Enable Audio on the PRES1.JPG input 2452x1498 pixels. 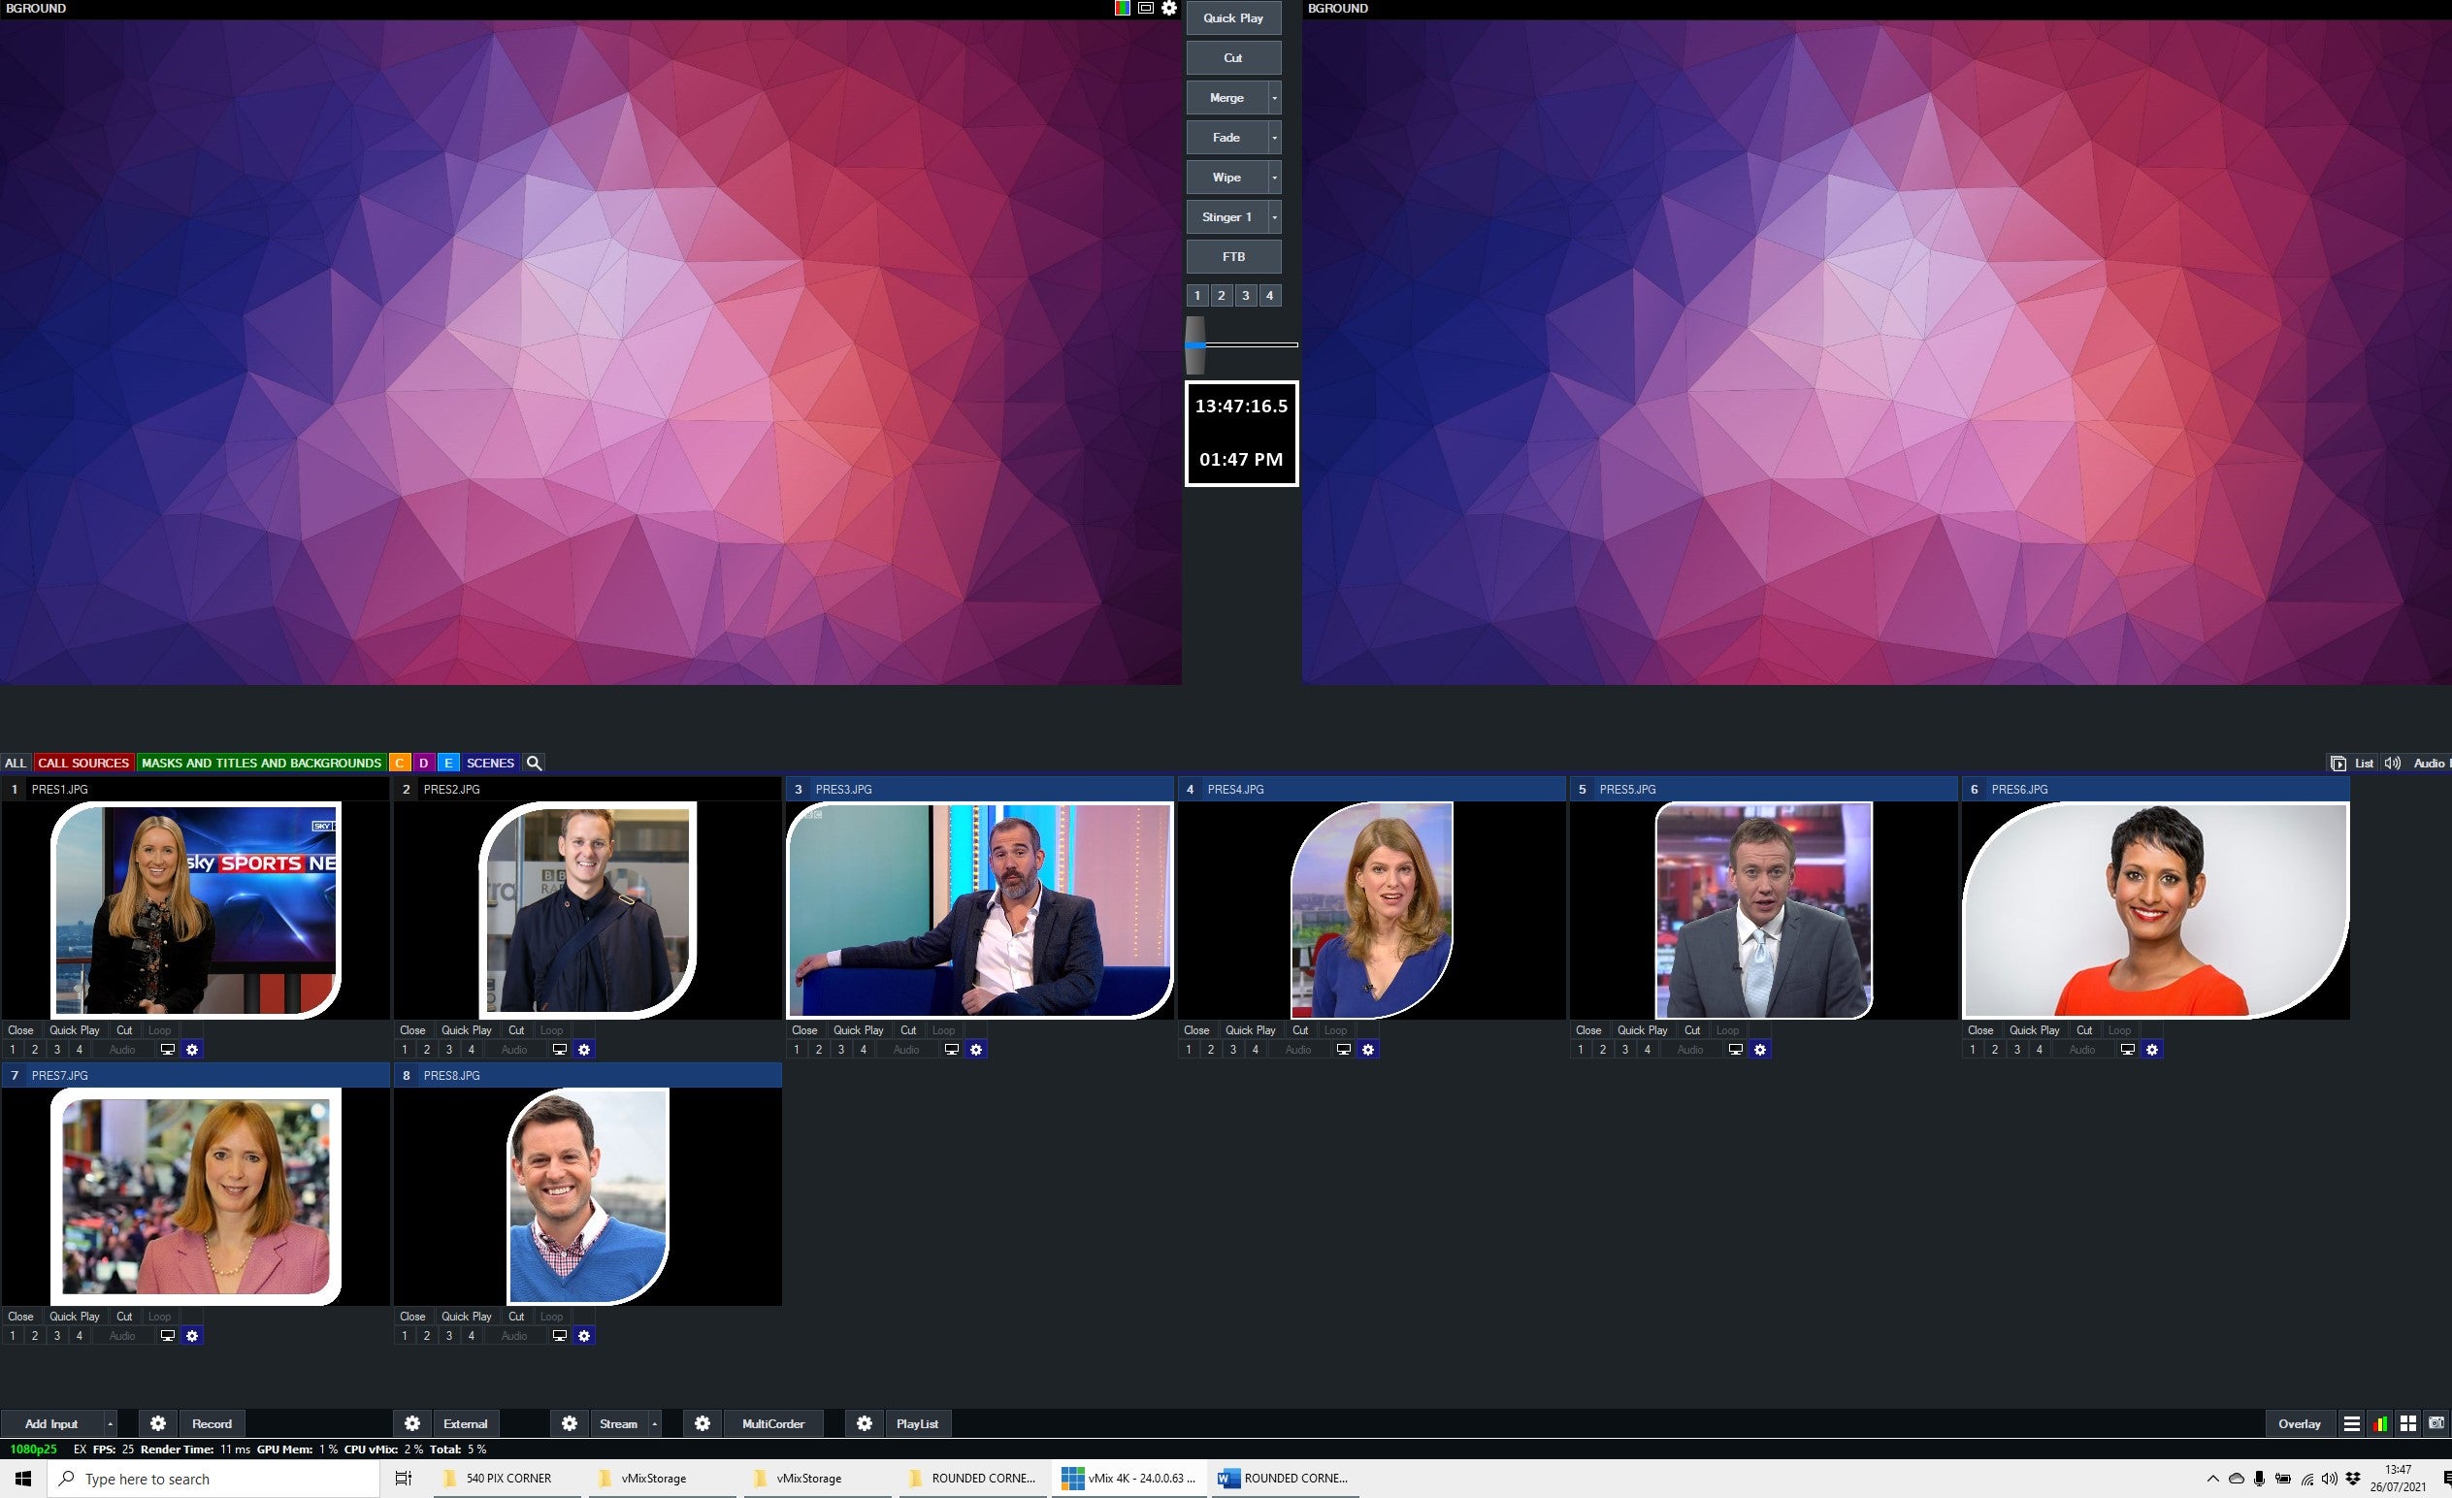pos(121,1049)
